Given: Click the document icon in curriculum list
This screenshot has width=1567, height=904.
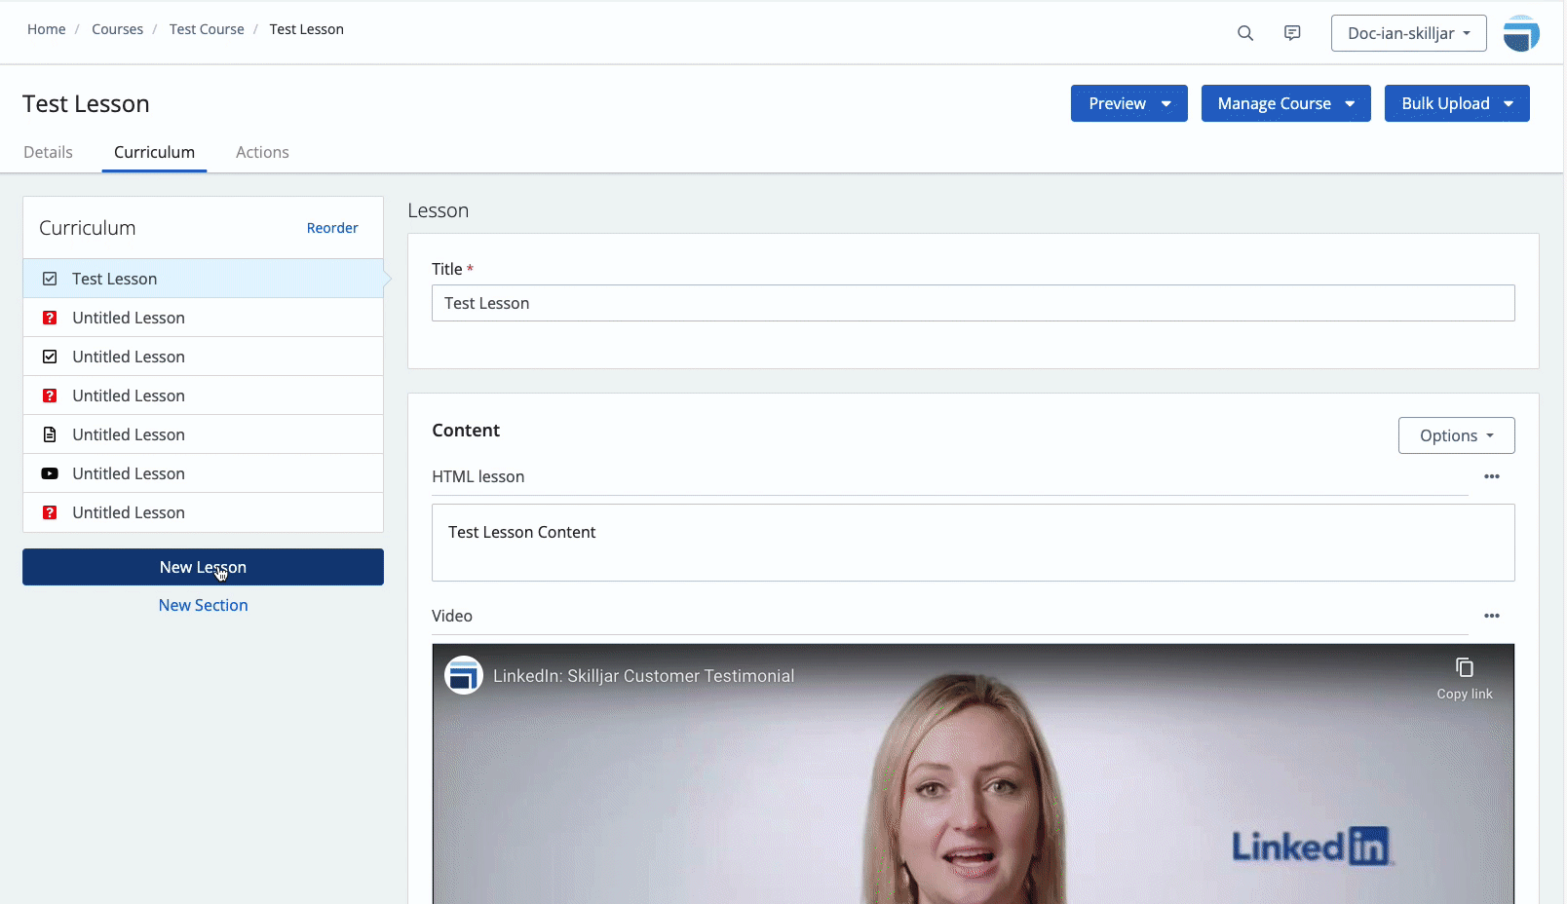Looking at the screenshot, I should tap(50, 434).
